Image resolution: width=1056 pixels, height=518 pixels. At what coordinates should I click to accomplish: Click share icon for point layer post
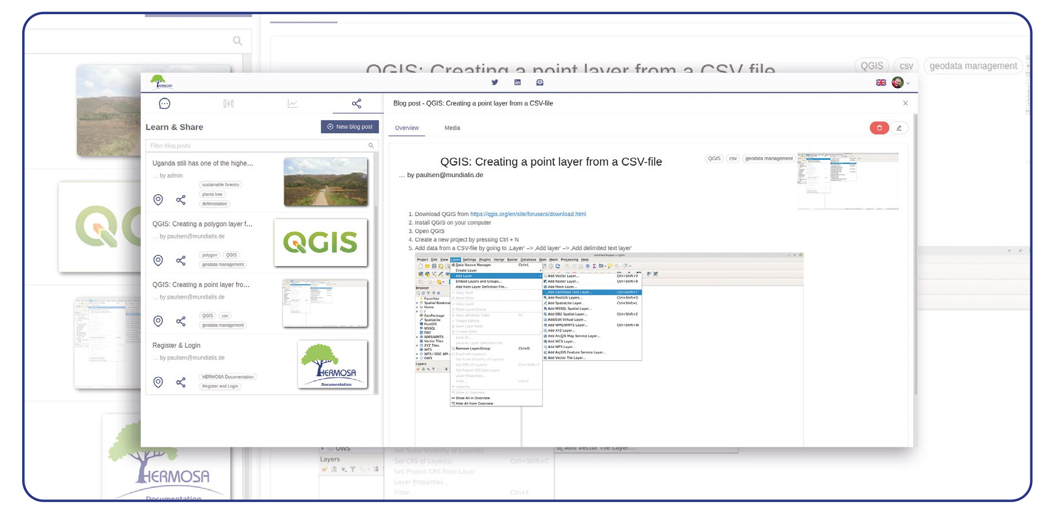click(181, 321)
